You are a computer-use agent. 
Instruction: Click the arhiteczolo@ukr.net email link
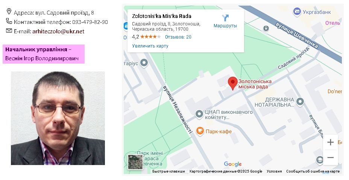(x=58, y=31)
